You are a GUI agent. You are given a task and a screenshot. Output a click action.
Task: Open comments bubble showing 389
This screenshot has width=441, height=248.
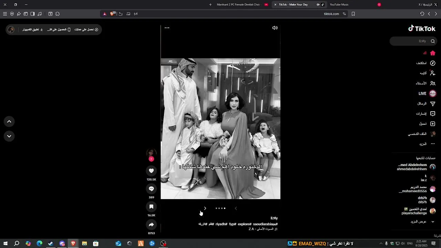pos(151,188)
